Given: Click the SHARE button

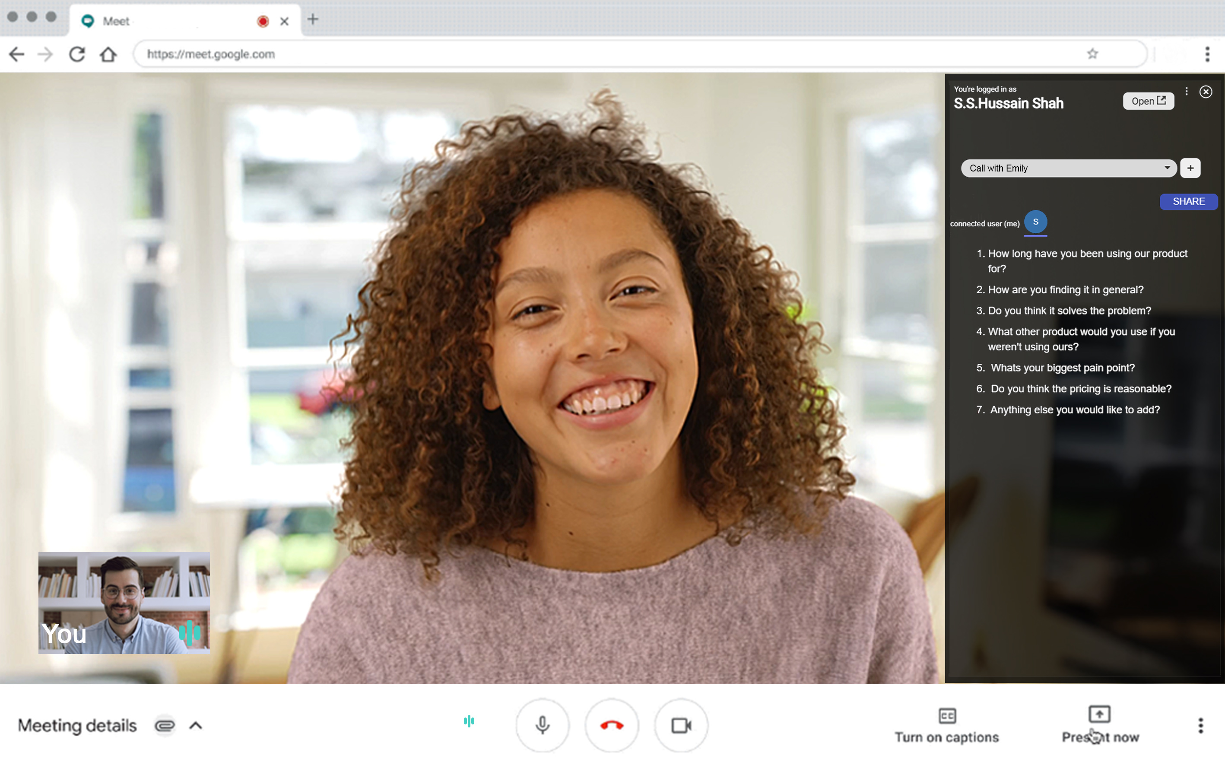Looking at the screenshot, I should pos(1188,202).
